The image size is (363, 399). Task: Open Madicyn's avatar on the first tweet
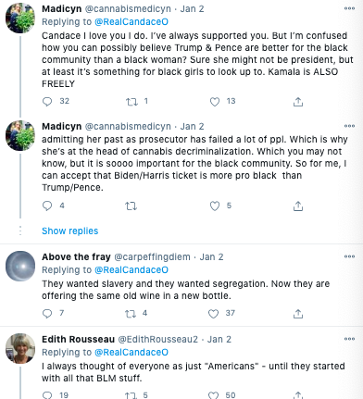click(20, 18)
